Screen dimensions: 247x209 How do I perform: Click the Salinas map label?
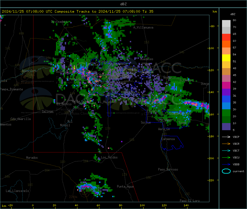coord(47,112)
